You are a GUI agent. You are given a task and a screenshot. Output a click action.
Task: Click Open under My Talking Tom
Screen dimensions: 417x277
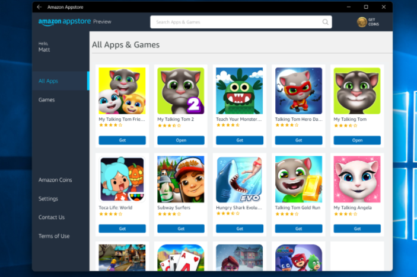pos(357,140)
